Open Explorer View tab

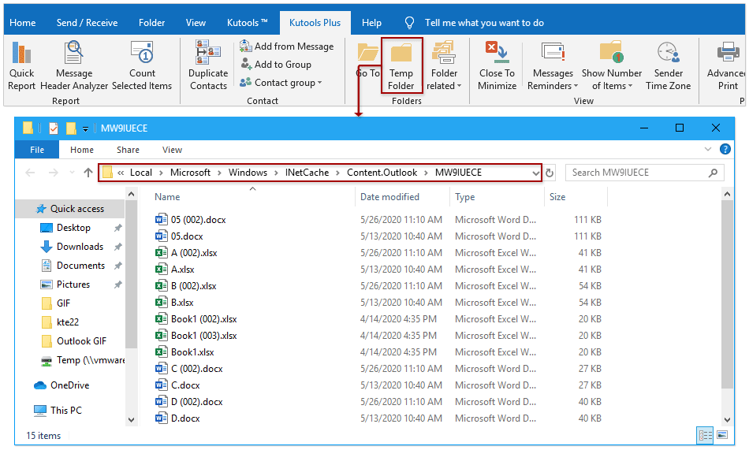172,150
